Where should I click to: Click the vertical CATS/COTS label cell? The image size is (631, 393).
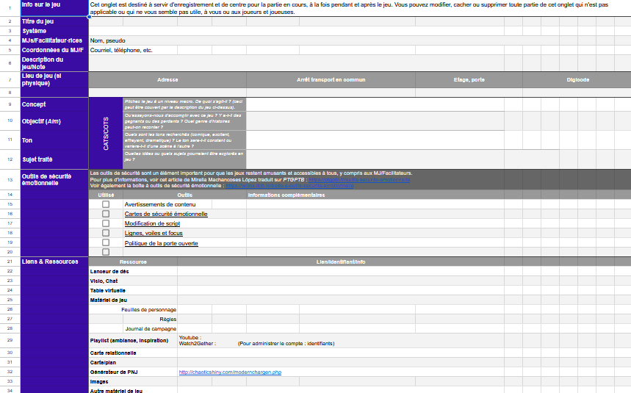pyautogui.click(x=106, y=133)
